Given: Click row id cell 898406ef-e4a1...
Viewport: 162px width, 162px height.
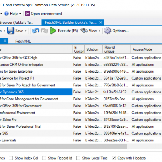Looking at the screenshot, I should point(116,133).
